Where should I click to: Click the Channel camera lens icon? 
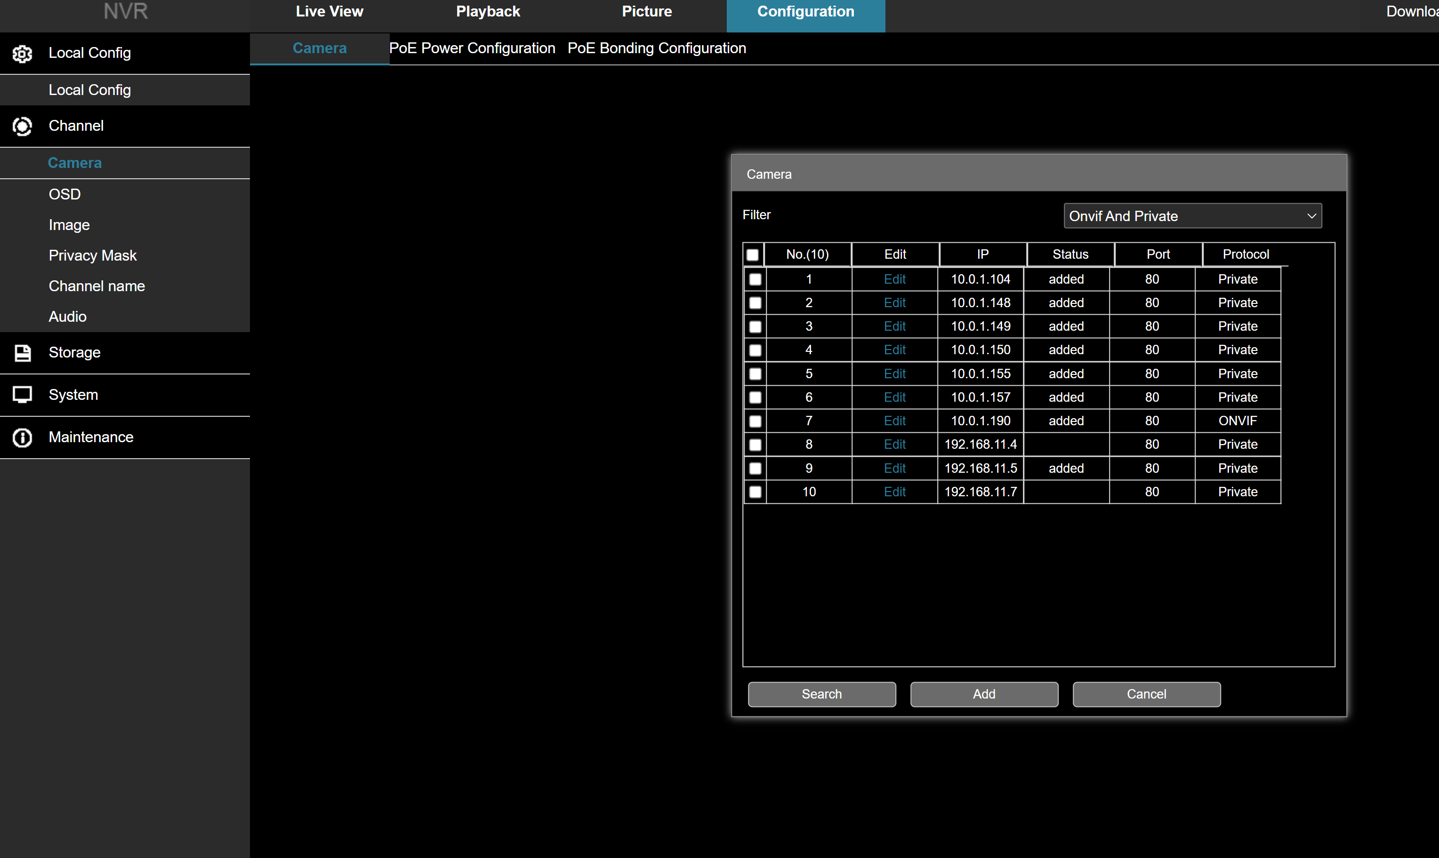(22, 126)
